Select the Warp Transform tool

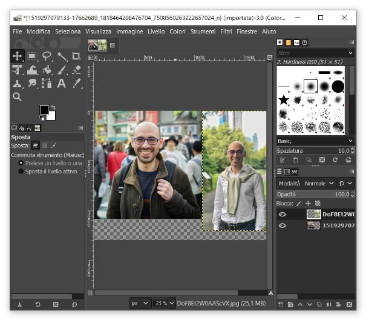click(32, 70)
